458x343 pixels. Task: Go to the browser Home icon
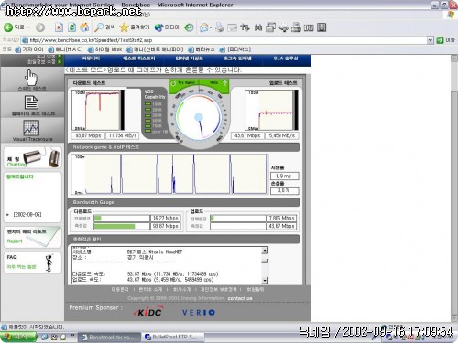coord(84,27)
